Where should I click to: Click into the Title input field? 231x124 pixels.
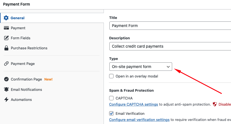170,26
